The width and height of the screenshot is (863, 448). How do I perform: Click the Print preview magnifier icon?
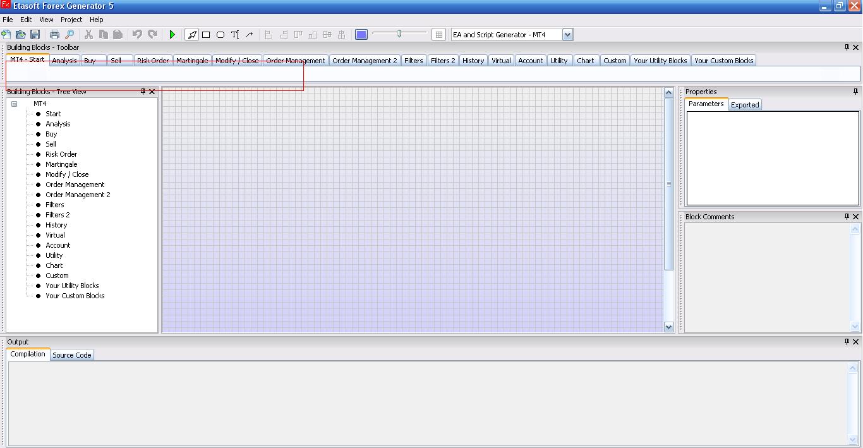(69, 35)
